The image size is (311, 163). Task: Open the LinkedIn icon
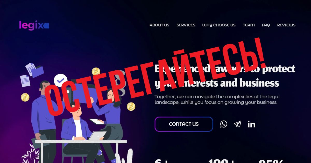pos(251,124)
